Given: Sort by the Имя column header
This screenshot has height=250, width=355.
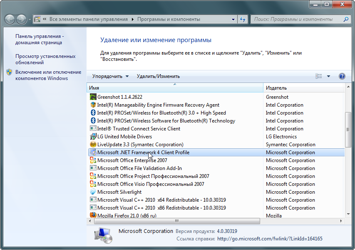Looking at the screenshot, I should 175,88.
